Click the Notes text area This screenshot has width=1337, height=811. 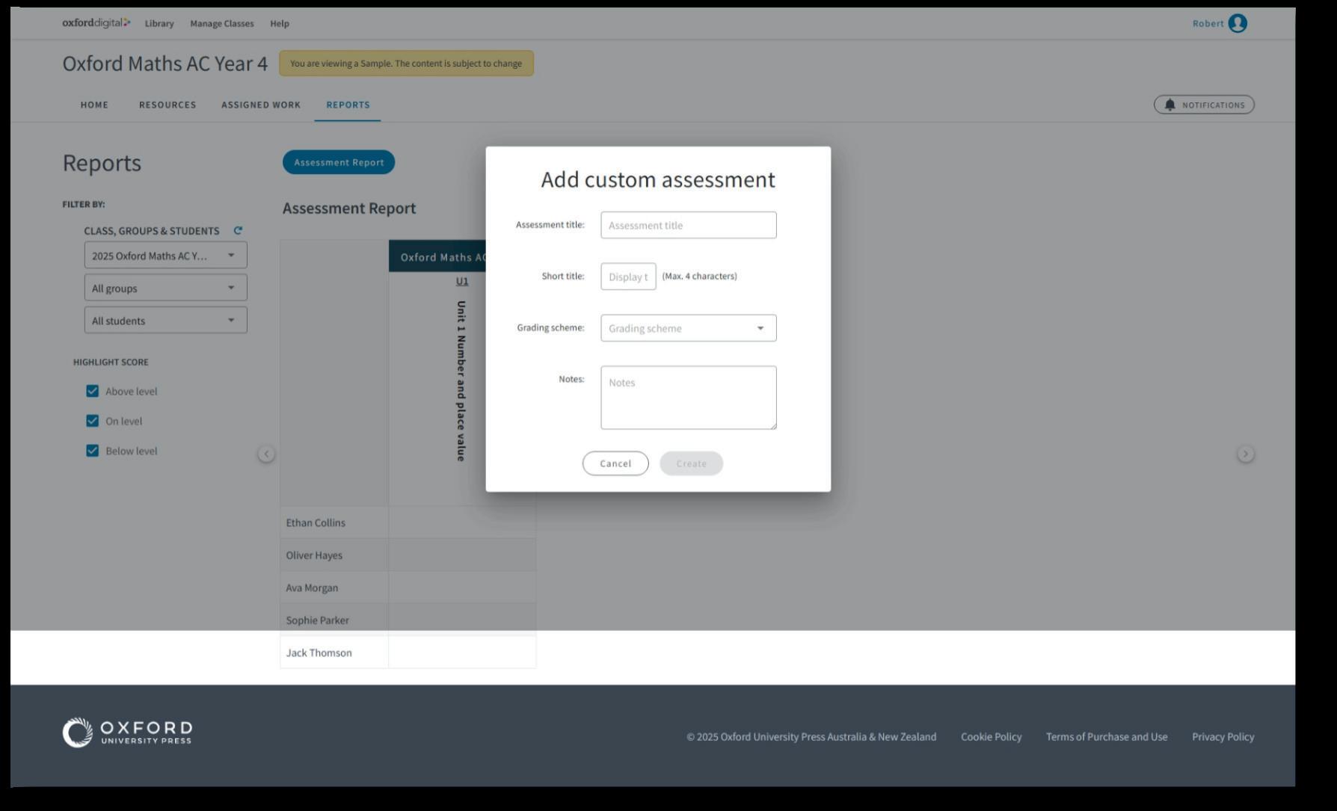click(689, 398)
